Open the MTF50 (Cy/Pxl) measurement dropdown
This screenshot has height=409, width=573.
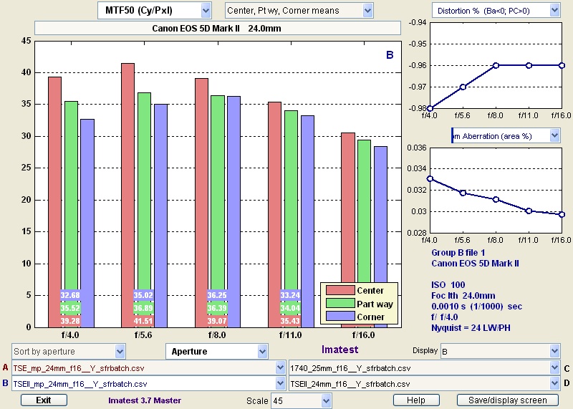154,11
